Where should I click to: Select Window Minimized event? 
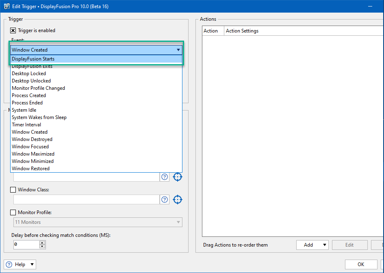[96, 161]
